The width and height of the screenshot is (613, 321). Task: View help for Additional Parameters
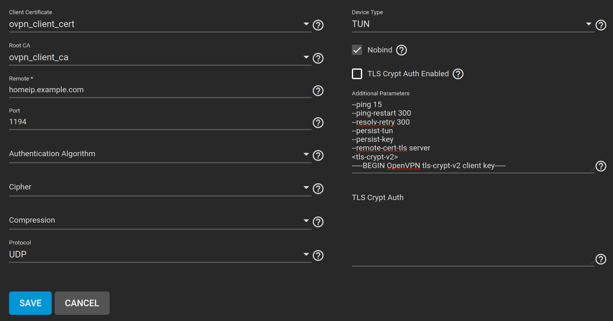pyautogui.click(x=601, y=166)
